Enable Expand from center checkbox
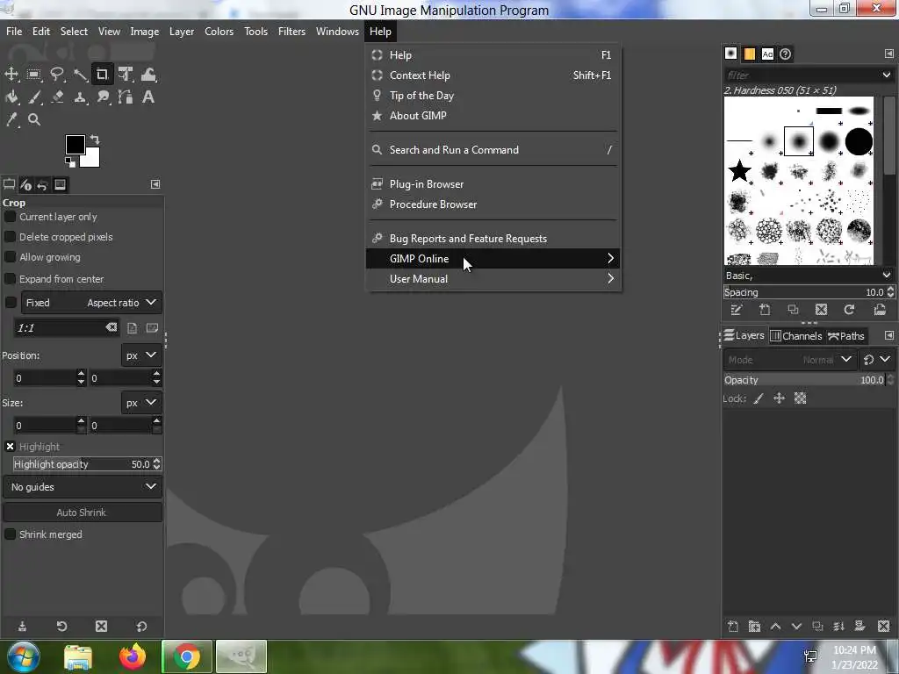This screenshot has height=674, width=899. tap(10, 279)
